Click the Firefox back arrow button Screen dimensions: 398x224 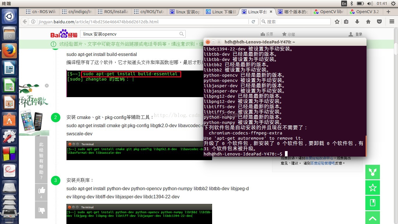[x=25, y=22]
